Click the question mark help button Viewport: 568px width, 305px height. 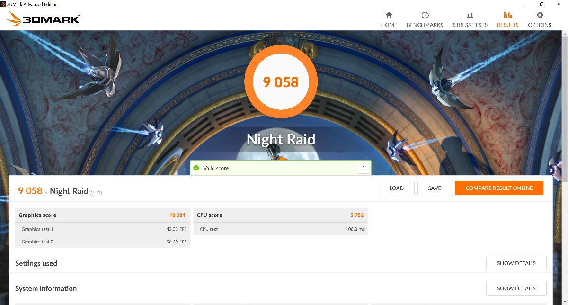tap(364, 168)
